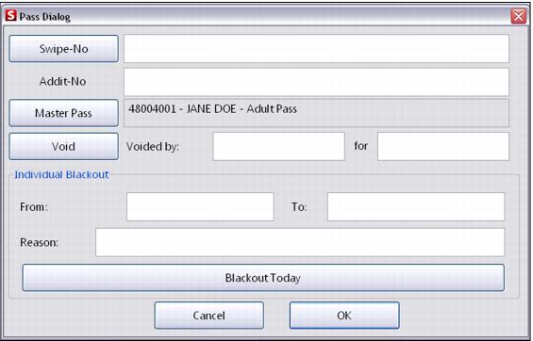Click the blackout Reason text field
Screen dimensions: 533x341
[300, 242]
